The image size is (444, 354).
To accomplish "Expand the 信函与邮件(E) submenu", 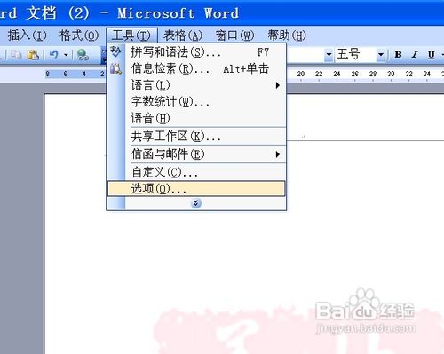I will coord(196,154).
